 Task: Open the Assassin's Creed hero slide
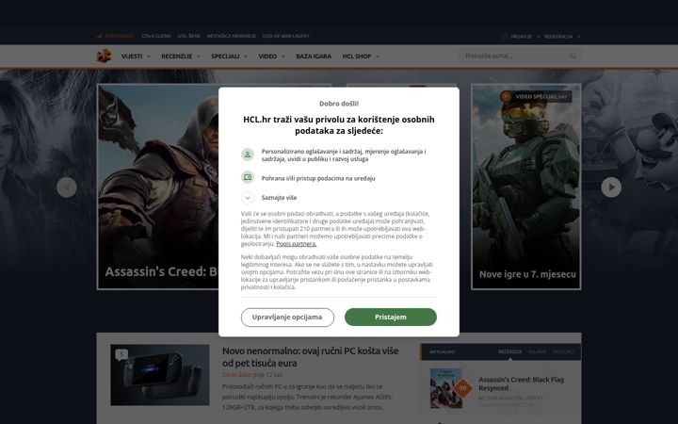click(x=158, y=186)
